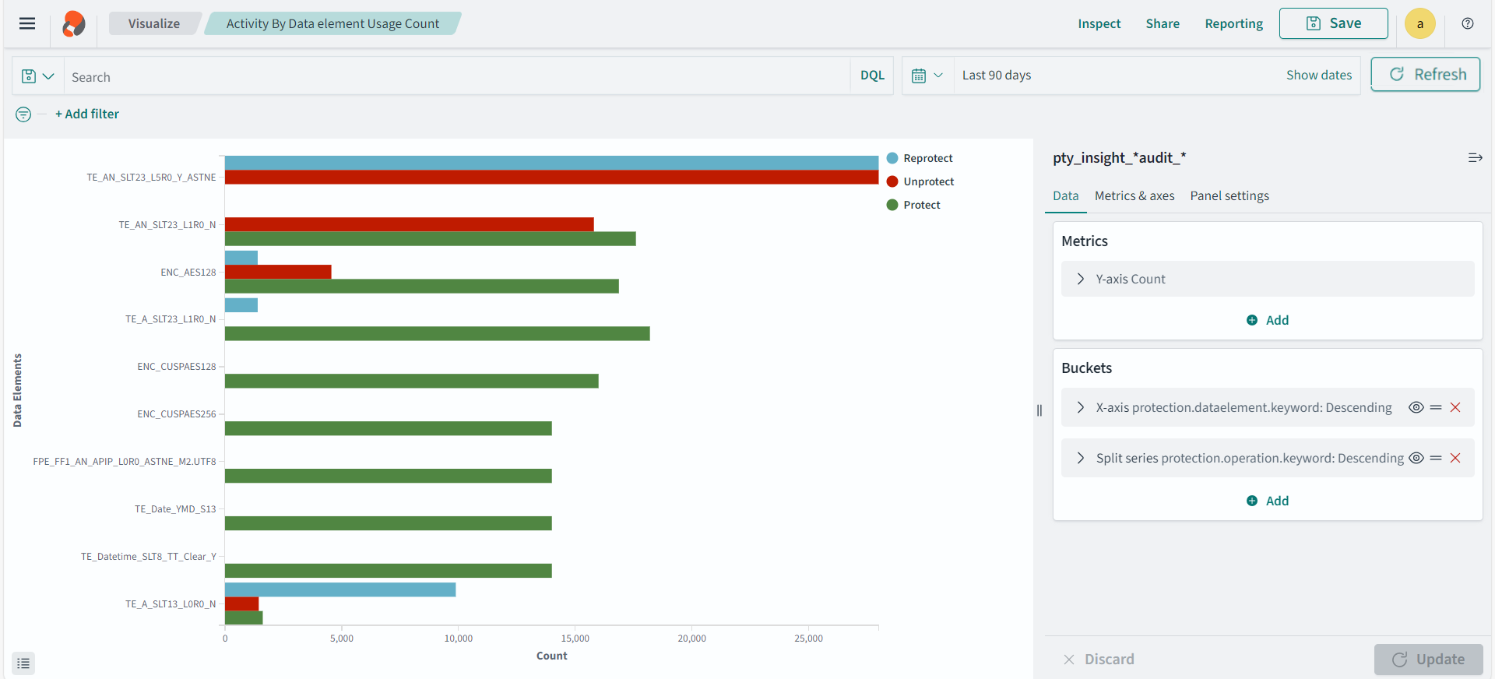Remove the X-axis bucket aggregation

[1455, 407]
